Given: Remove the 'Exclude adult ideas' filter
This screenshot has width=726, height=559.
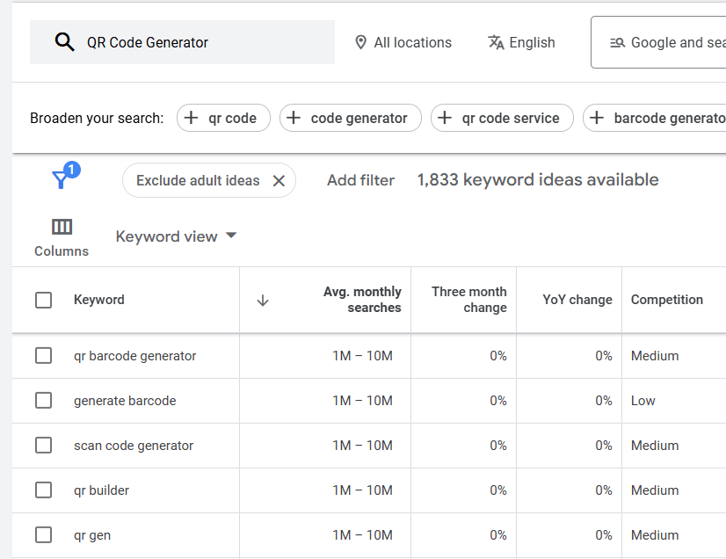Looking at the screenshot, I should point(279,181).
